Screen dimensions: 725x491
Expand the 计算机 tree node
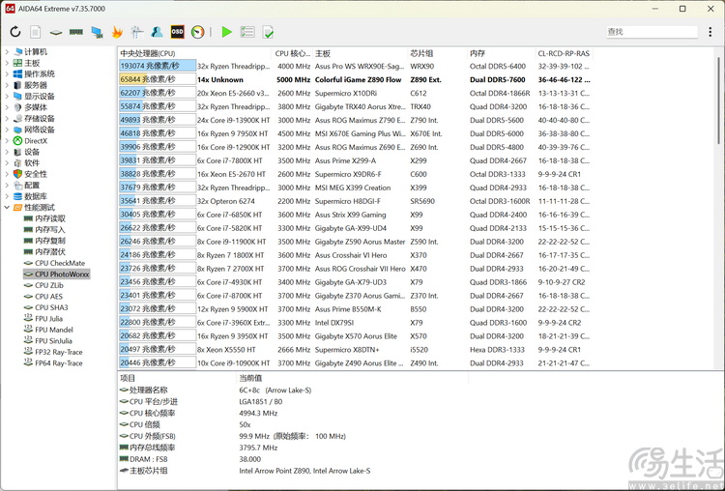[x=7, y=52]
